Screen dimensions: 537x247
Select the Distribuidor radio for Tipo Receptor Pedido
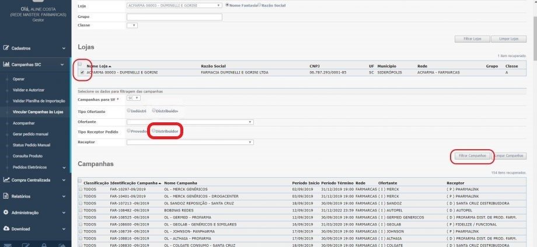[x=154, y=131]
